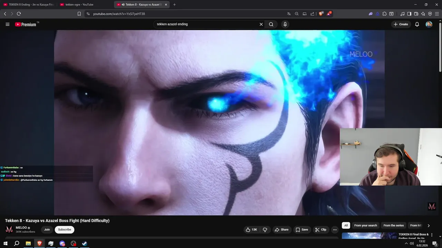Subscribe to MELOO channel
The width and height of the screenshot is (442, 248).
click(65, 230)
